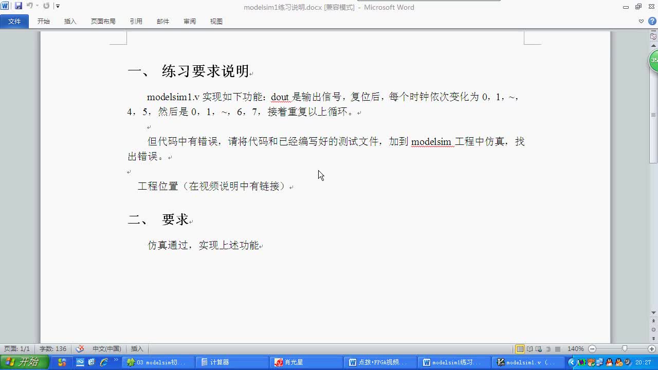Click the page count 页面: 1/1 indicator
Screen dimensions: 658x370
pos(17,349)
